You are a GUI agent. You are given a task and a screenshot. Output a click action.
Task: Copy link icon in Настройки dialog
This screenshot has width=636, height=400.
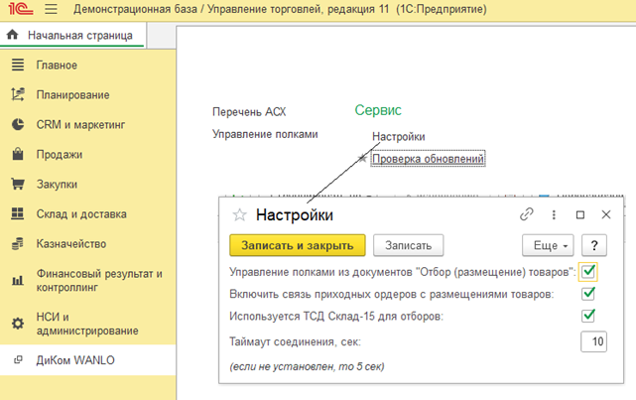527,214
